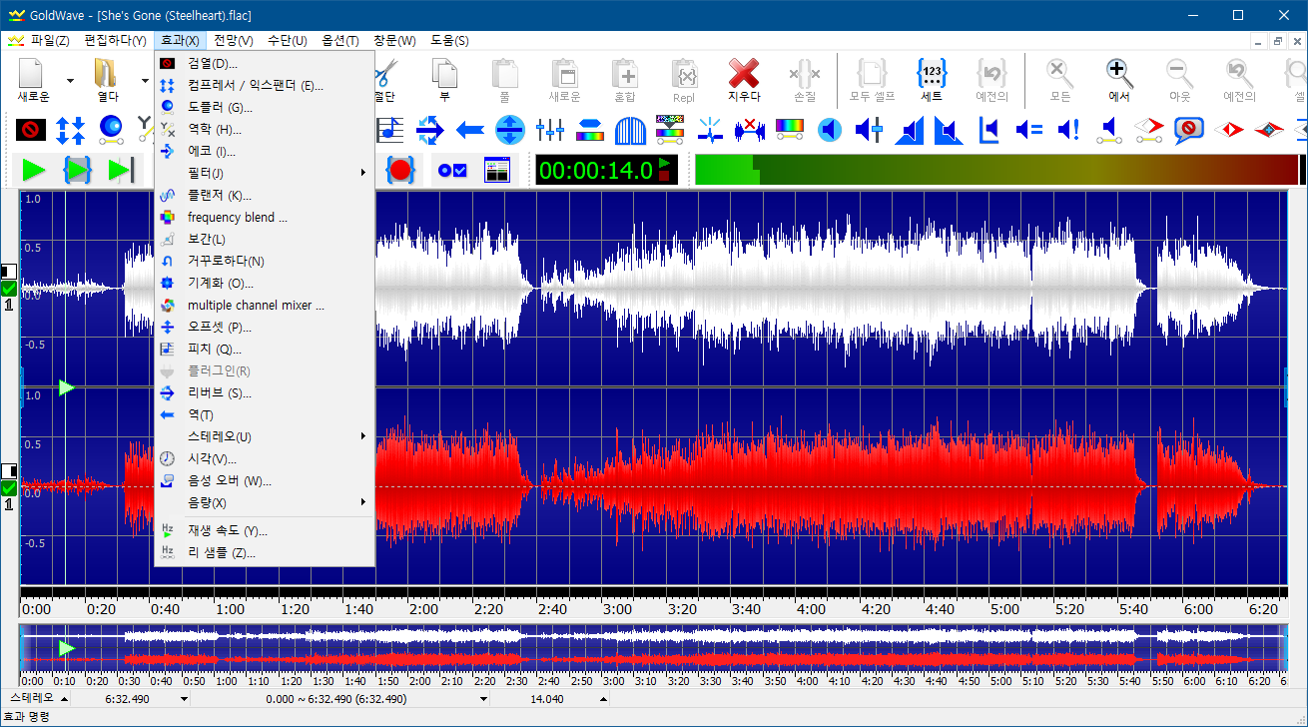1308x727 pixels.
Task: Click the blue left-arrow reverse effect icon
Action: click(x=470, y=129)
